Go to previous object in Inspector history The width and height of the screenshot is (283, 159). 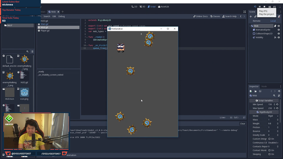[x=271, y=91]
